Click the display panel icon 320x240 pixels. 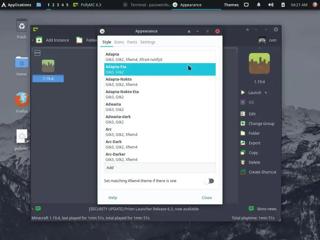coord(246,5)
